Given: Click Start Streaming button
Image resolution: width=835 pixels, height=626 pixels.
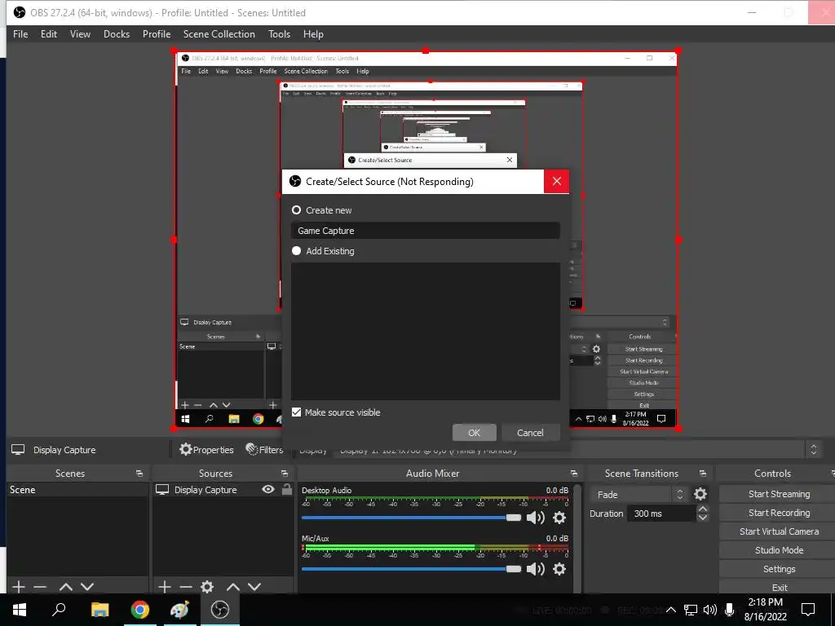Looking at the screenshot, I should [x=779, y=494].
